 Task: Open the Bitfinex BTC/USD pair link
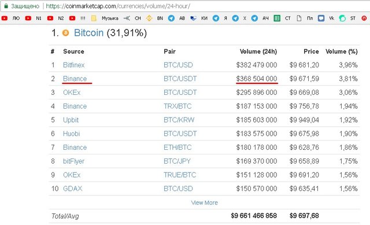(178, 65)
